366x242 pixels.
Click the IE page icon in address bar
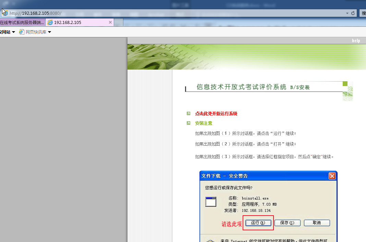(5, 13)
